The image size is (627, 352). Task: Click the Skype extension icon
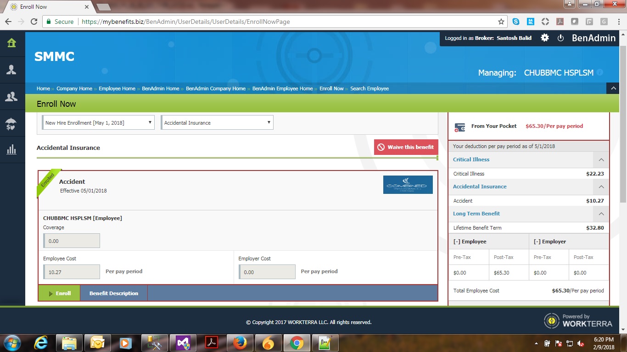pos(516,22)
